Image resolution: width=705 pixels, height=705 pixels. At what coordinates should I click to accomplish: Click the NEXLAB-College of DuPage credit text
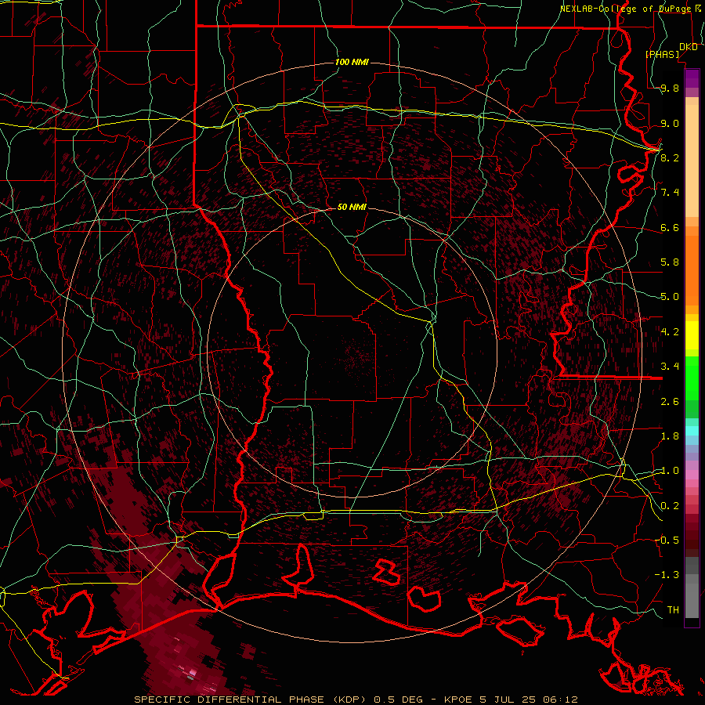point(625,9)
